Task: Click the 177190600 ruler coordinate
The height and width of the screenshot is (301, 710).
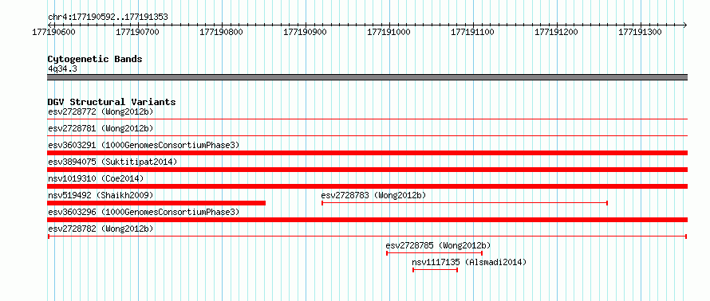Action: point(54,32)
